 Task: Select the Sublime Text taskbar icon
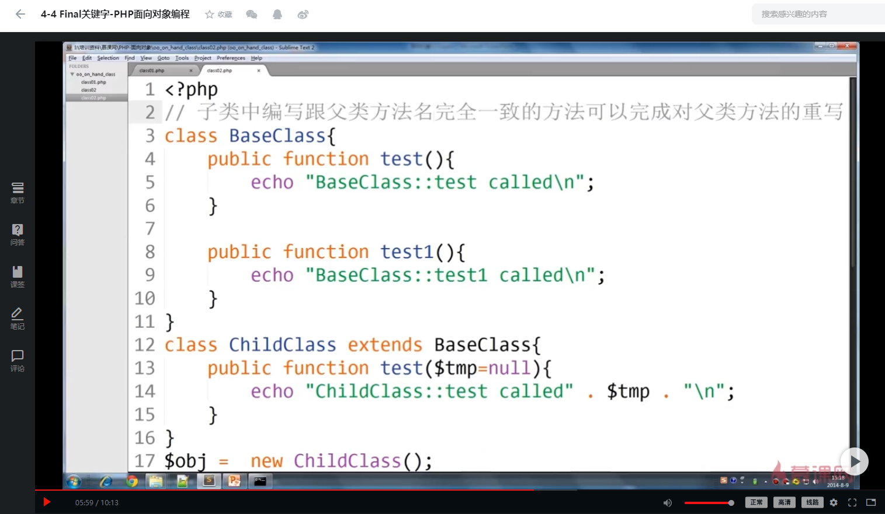coord(209,481)
